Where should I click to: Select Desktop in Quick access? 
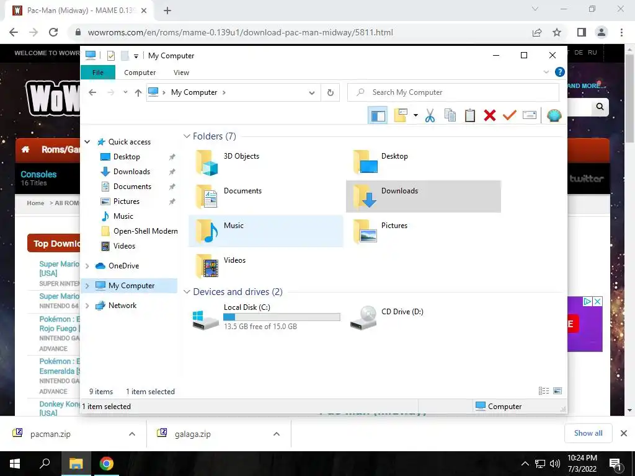pos(127,157)
